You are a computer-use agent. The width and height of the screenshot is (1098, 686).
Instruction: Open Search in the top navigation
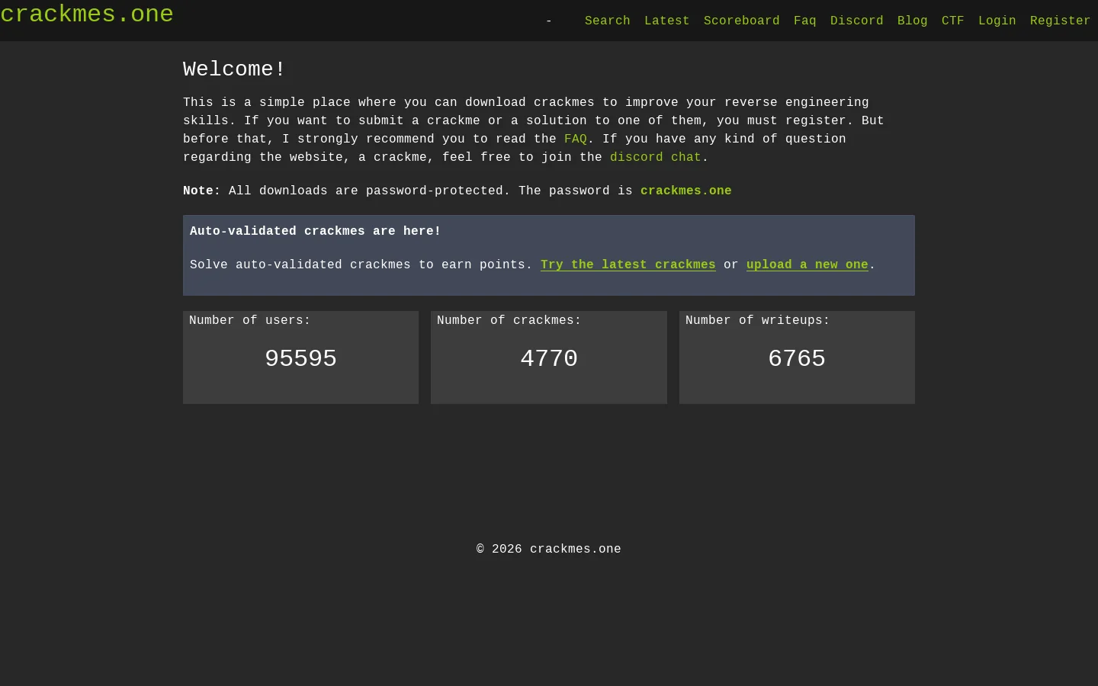[x=608, y=21]
